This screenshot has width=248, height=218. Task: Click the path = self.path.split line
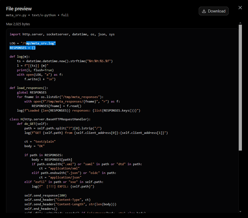tap(63, 128)
